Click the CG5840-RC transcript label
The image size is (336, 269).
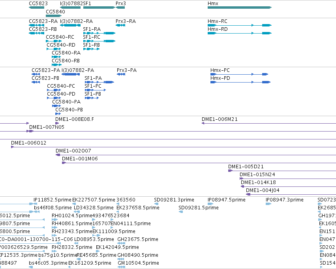(x=60, y=37)
